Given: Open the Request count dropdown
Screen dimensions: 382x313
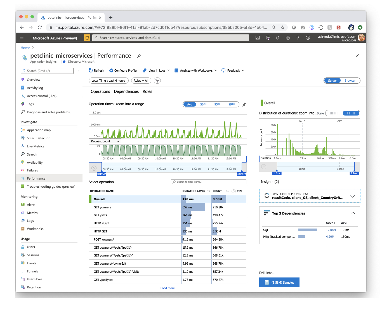Looking at the screenshot, I should (x=105, y=142).
